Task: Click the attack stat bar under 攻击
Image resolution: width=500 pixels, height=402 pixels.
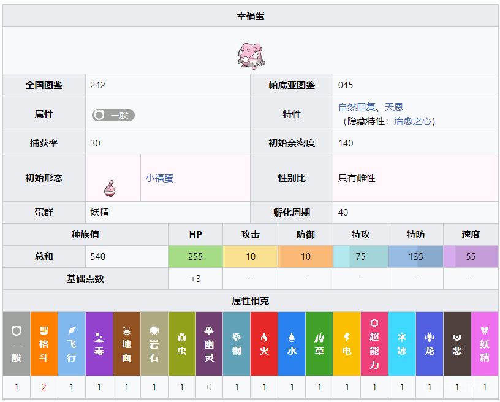Action: (251, 256)
